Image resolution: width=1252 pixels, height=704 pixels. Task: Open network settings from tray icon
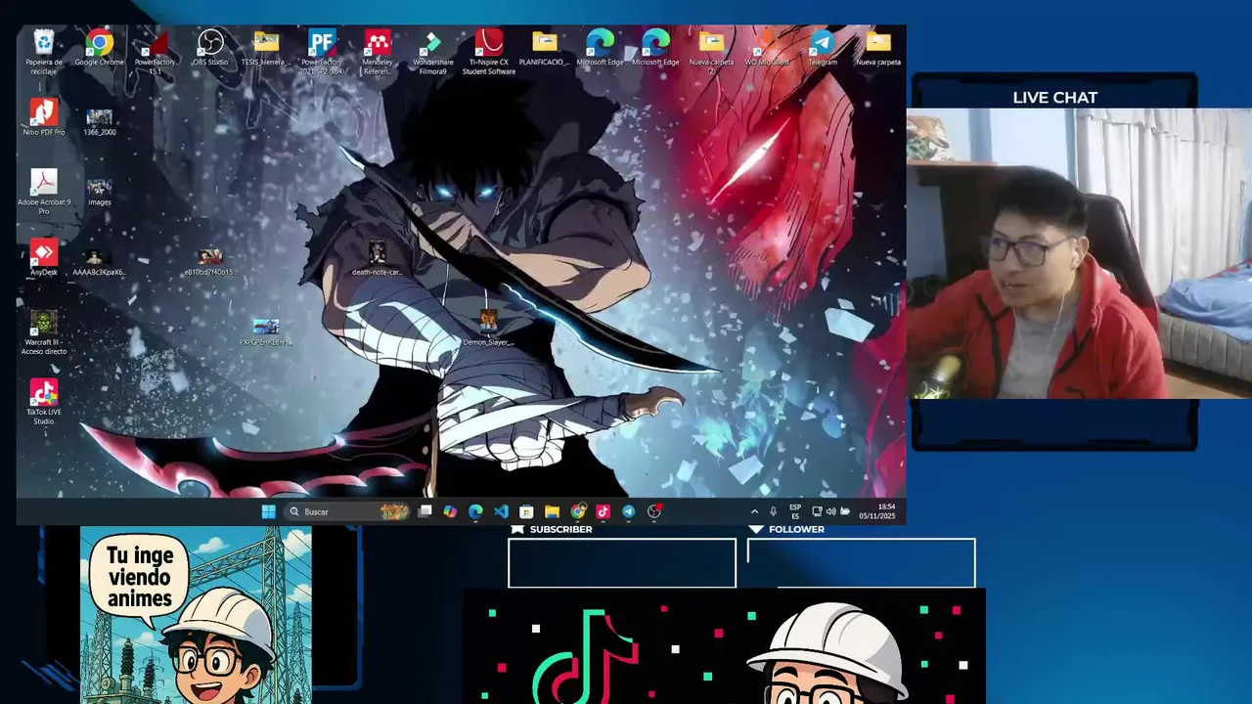coord(817,511)
